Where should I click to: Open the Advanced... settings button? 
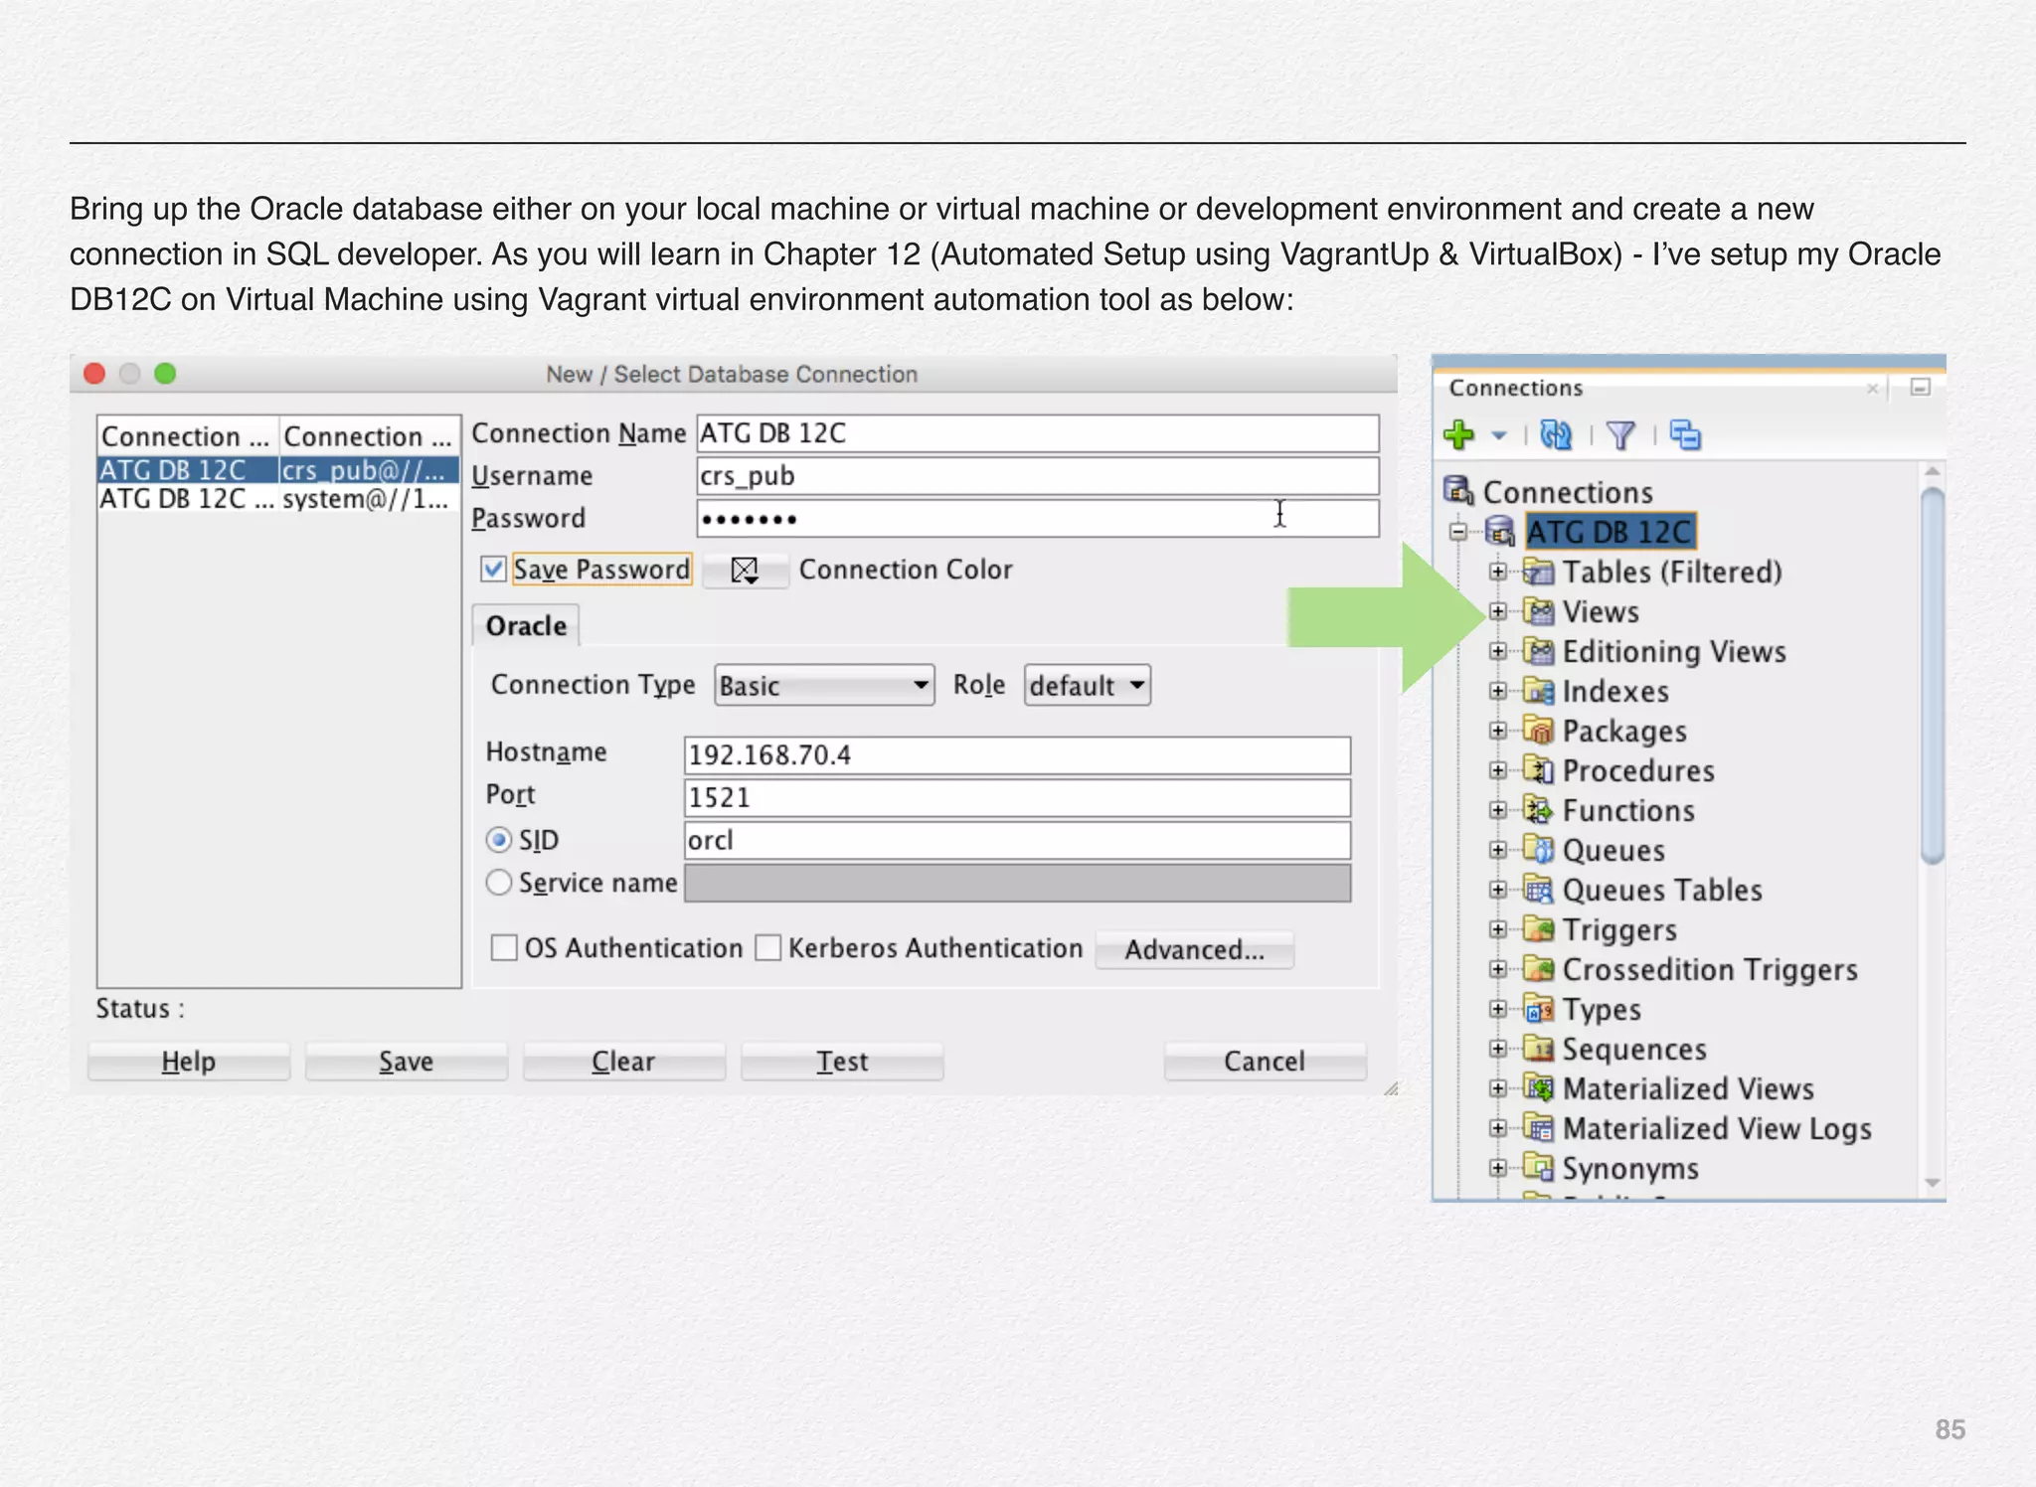pos(1194,949)
